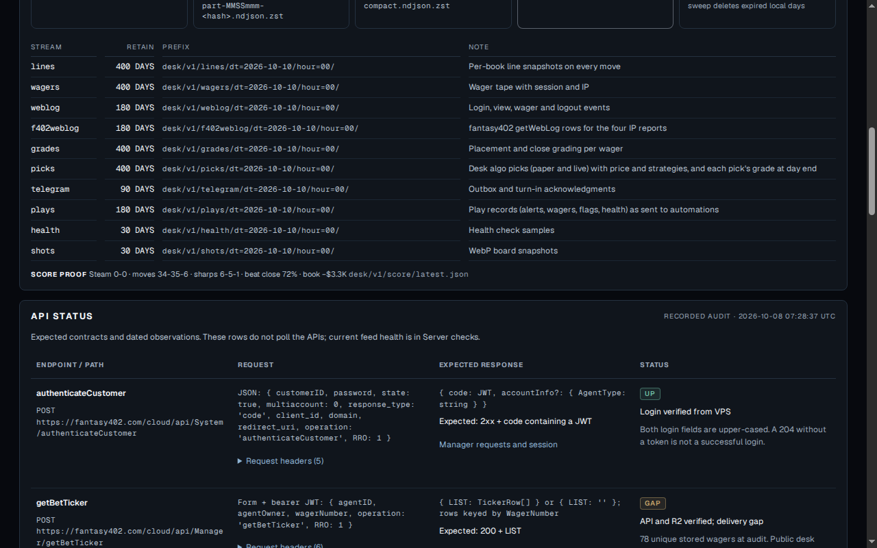This screenshot has width=877, height=548.
Task: Click the desk/v1/picks prefix path
Action: click(x=248, y=169)
